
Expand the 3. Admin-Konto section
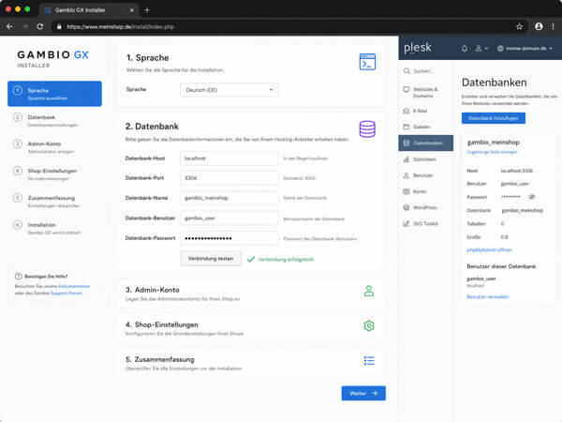[x=250, y=294]
